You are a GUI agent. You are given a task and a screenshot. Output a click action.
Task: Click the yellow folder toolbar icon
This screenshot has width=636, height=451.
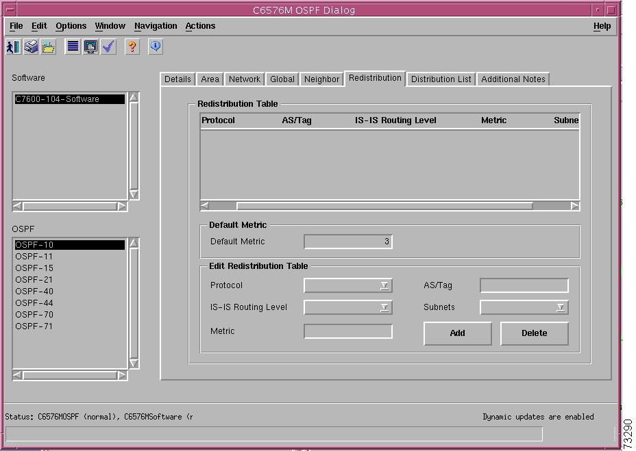tap(48, 47)
